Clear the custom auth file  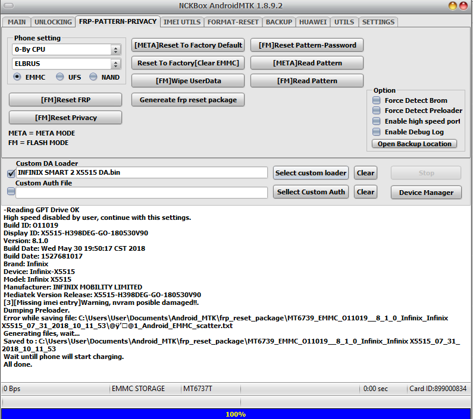coord(365,192)
